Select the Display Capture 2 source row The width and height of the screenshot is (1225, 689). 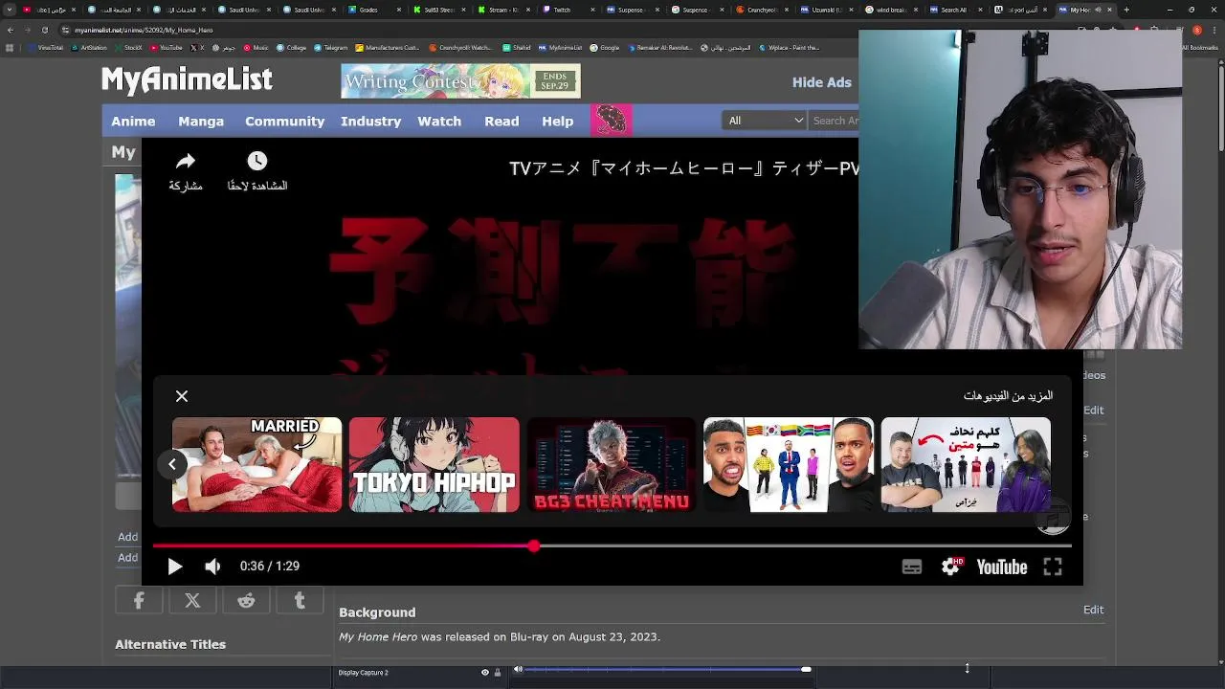419,672
